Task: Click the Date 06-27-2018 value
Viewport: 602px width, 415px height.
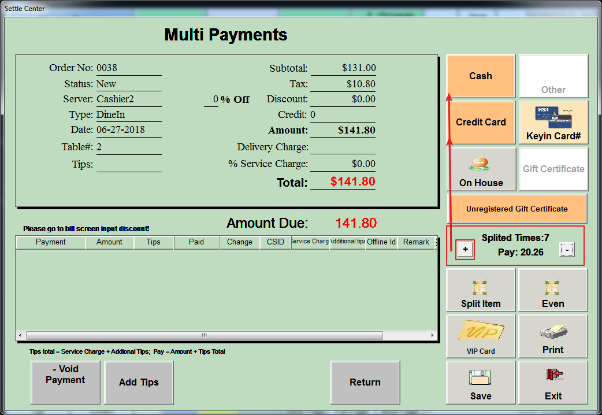Action: (x=121, y=130)
